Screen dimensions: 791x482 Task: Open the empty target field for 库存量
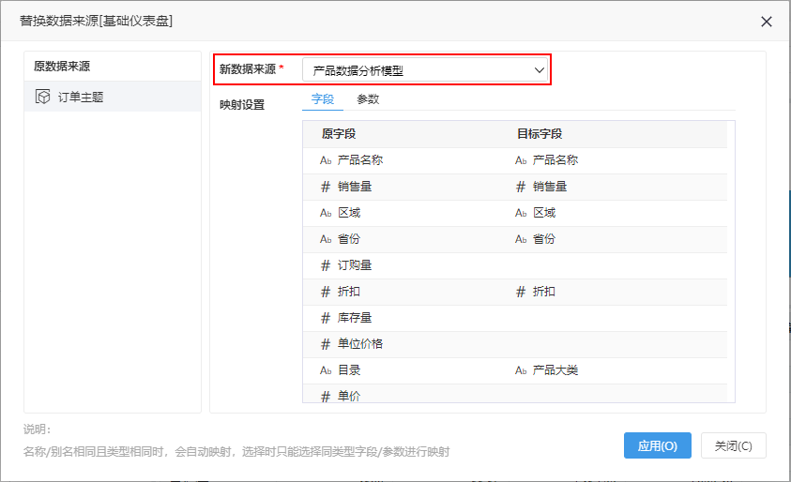pyautogui.click(x=620, y=318)
